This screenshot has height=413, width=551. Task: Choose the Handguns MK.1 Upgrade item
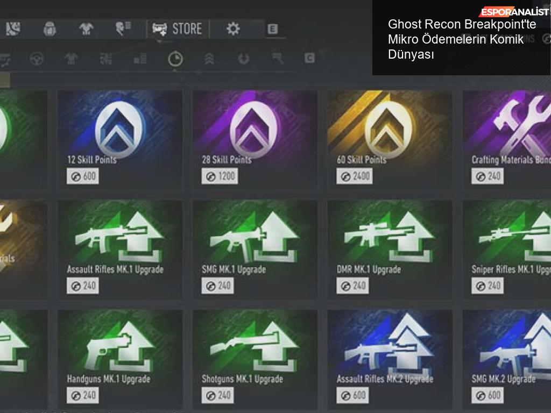119,359
